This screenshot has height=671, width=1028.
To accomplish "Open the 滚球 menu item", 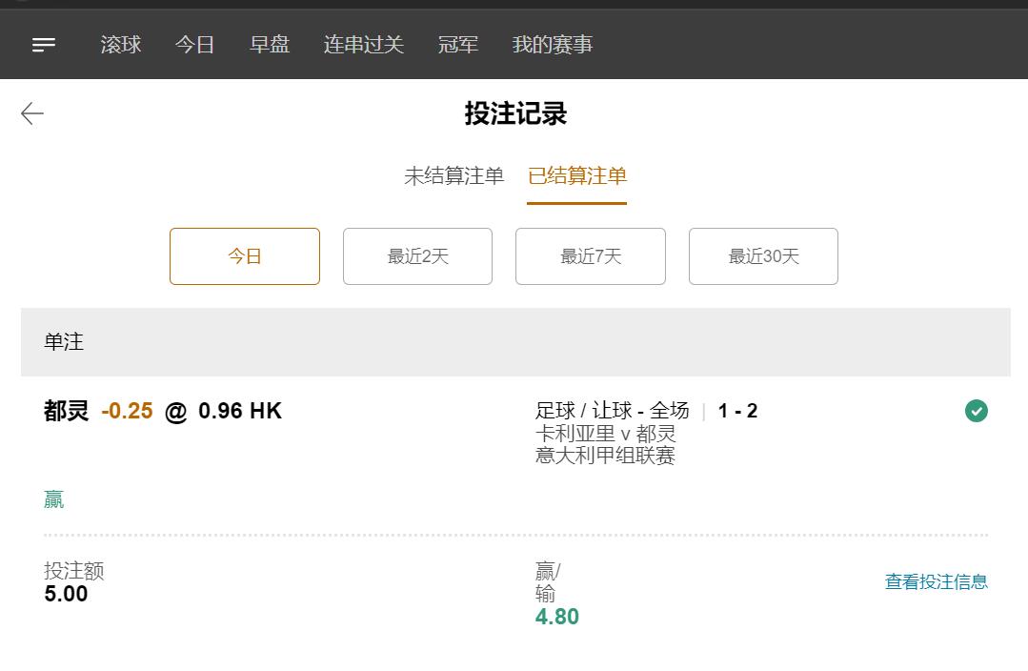I will pyautogui.click(x=121, y=45).
